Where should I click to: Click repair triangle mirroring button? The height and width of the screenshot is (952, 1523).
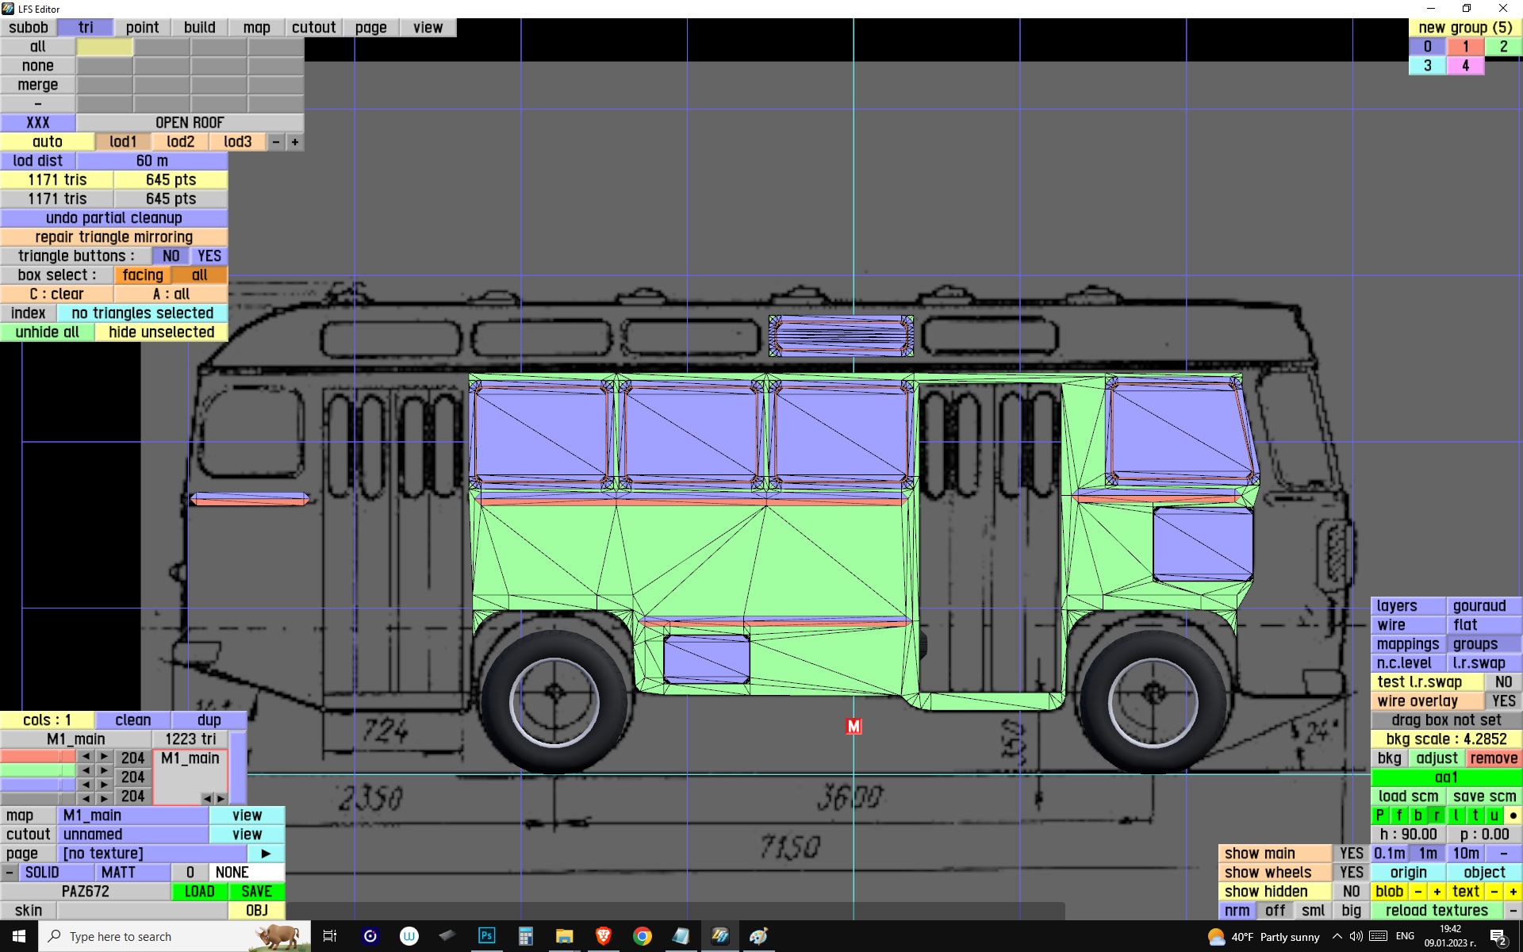[113, 237]
